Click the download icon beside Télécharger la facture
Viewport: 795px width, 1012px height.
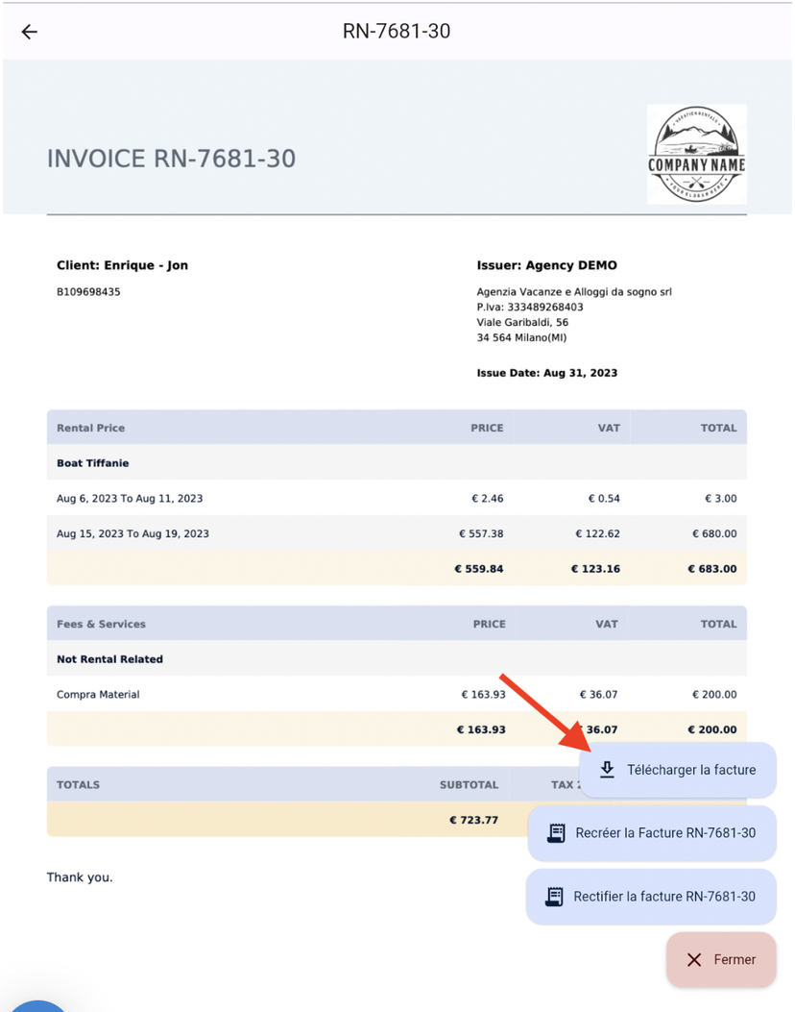[607, 769]
